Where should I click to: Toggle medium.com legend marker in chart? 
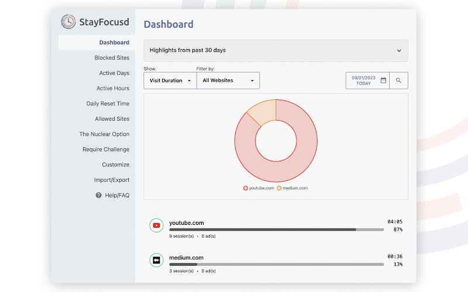[279, 188]
